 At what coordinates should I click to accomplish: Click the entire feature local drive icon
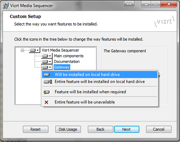48,82
